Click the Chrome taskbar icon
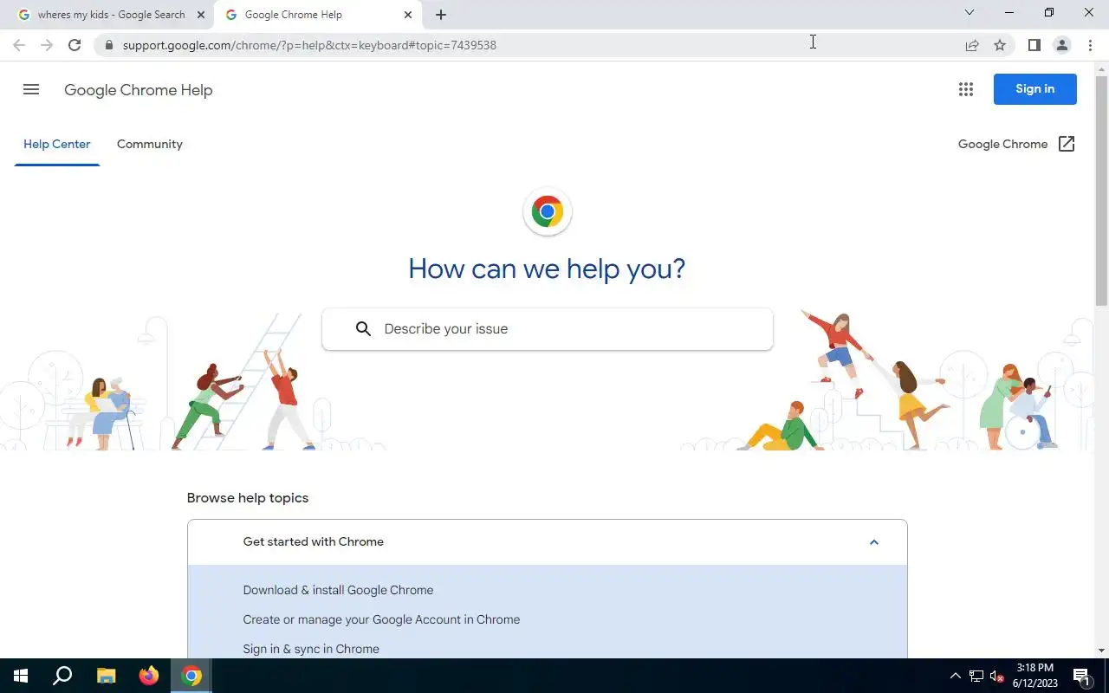This screenshot has height=693, width=1109. (x=191, y=676)
